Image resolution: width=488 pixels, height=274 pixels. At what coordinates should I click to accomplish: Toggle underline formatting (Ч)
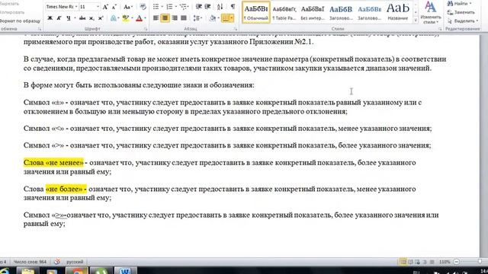click(x=68, y=18)
